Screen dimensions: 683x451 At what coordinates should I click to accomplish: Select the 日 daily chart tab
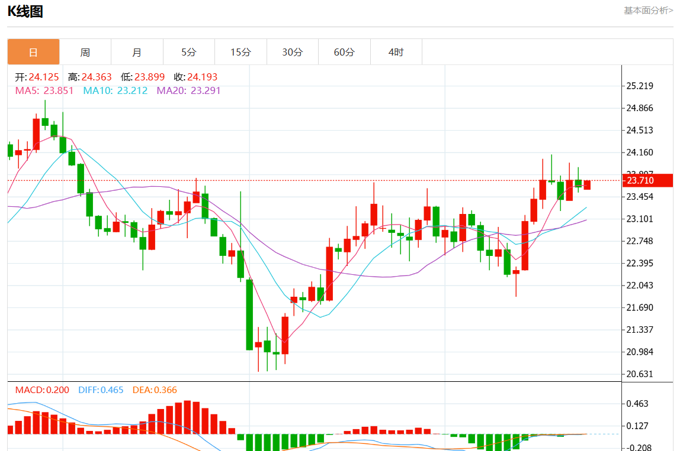coord(34,52)
